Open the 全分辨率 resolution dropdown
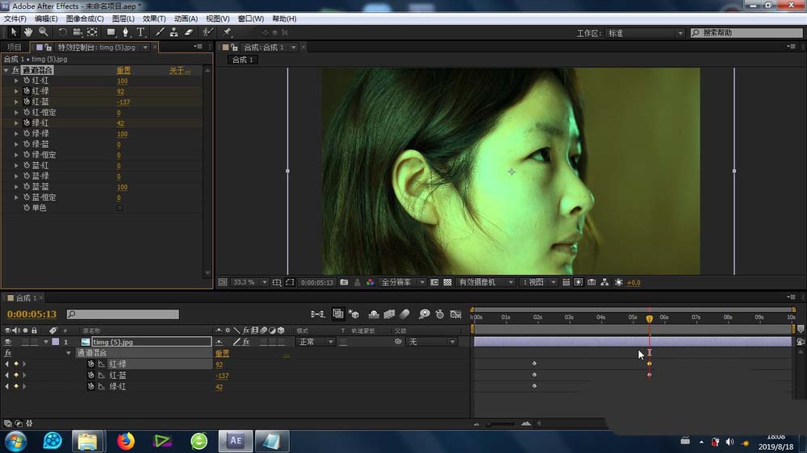Viewport: 807px width, 453px height. (x=403, y=282)
